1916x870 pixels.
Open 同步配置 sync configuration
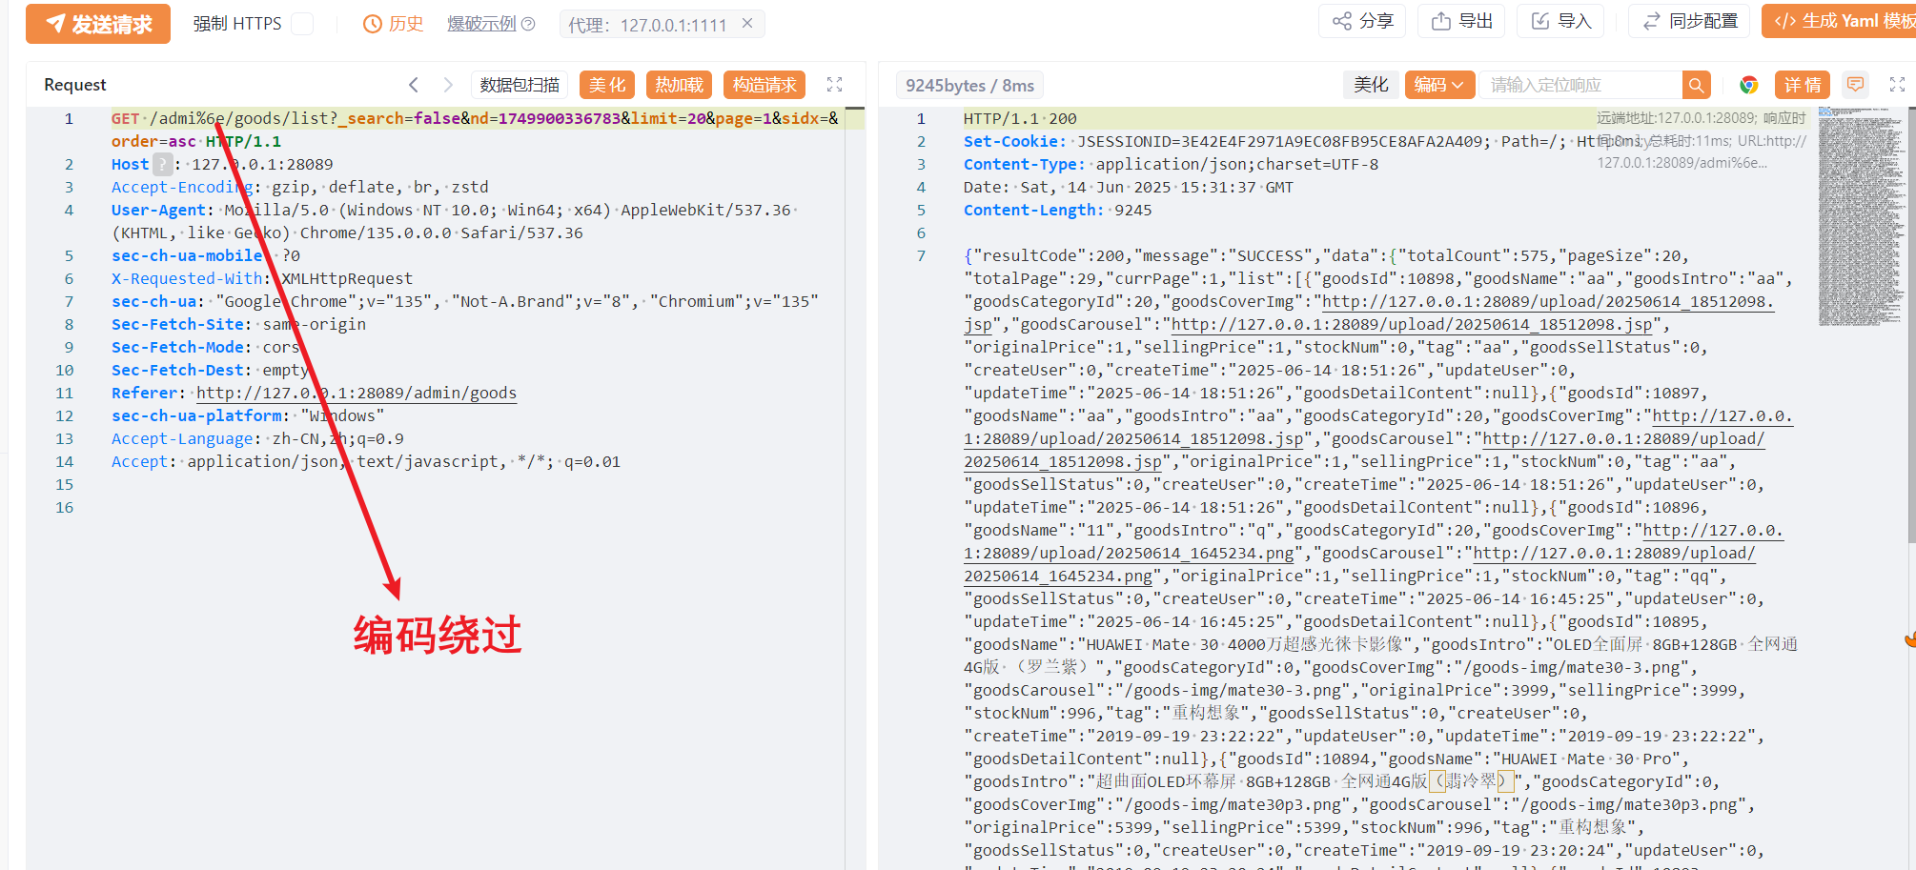click(x=1689, y=21)
